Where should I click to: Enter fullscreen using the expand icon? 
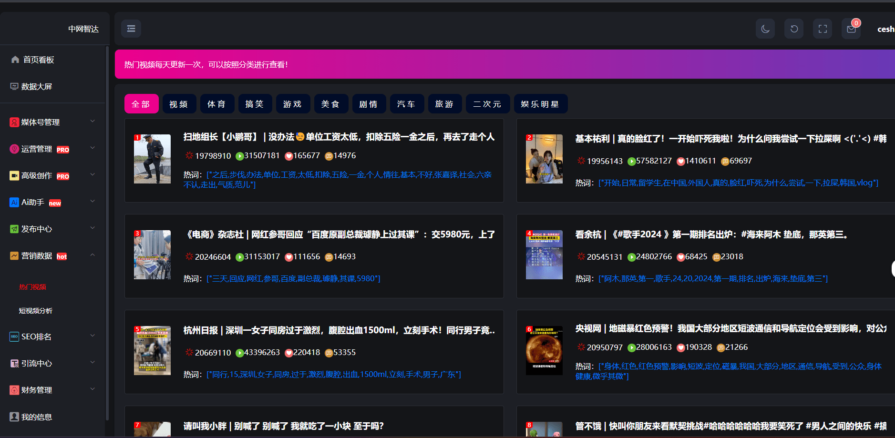(x=823, y=29)
